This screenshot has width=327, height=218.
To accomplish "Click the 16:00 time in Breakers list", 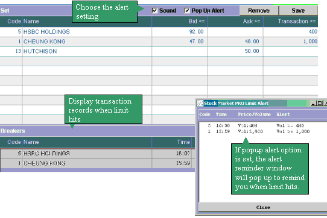I will pos(183,154).
